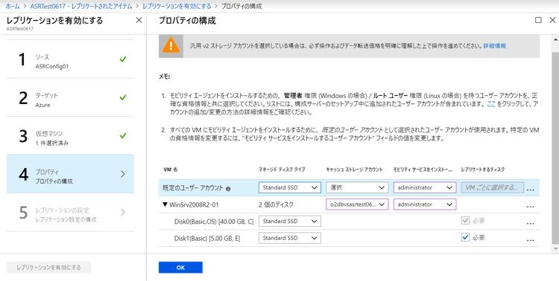Viewport: 559px width, 281px height.
Task: Click the 詳細情報 link in the warning
Action: tap(494, 46)
